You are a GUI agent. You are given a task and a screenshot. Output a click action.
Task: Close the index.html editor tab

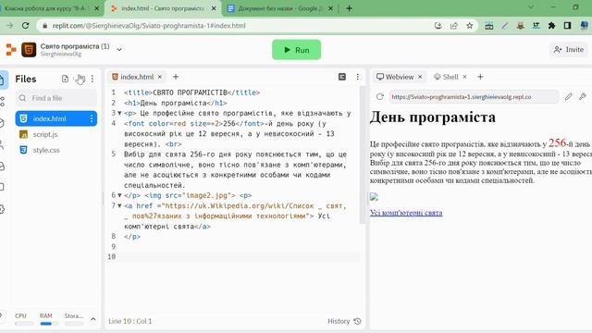click(160, 77)
